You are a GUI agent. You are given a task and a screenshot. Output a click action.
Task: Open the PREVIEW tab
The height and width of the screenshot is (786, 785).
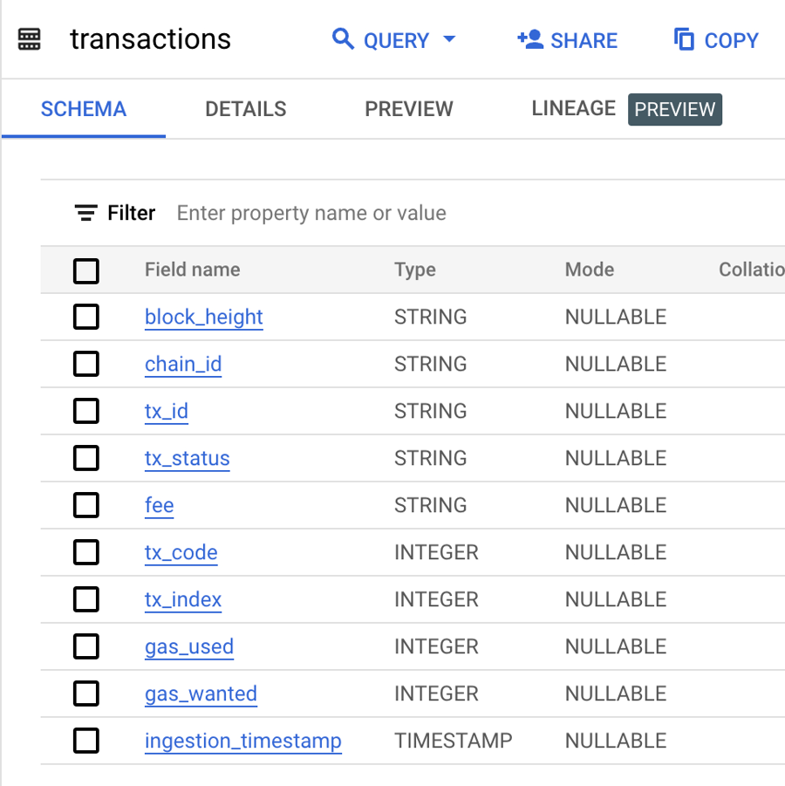[408, 109]
